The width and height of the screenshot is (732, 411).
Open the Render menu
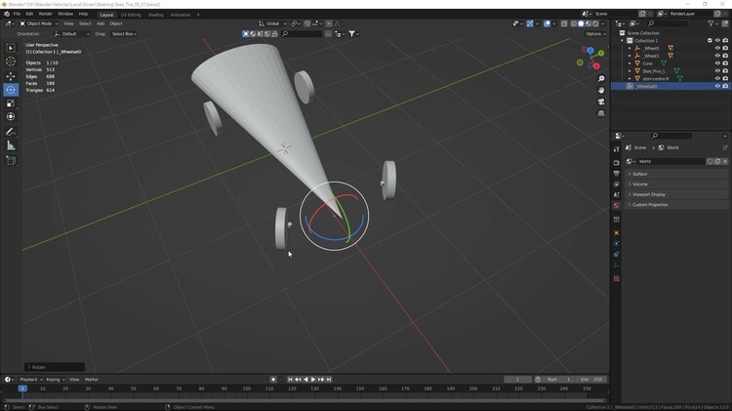(45, 15)
